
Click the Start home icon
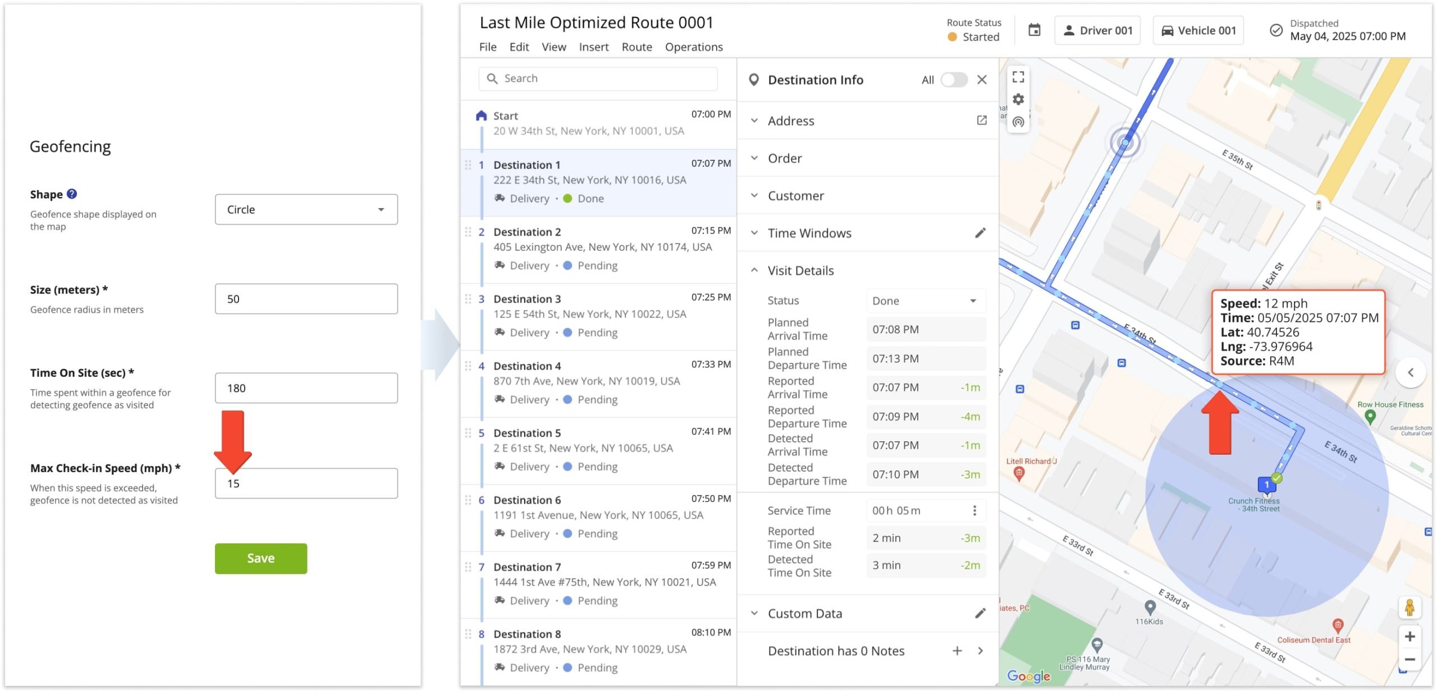[481, 116]
